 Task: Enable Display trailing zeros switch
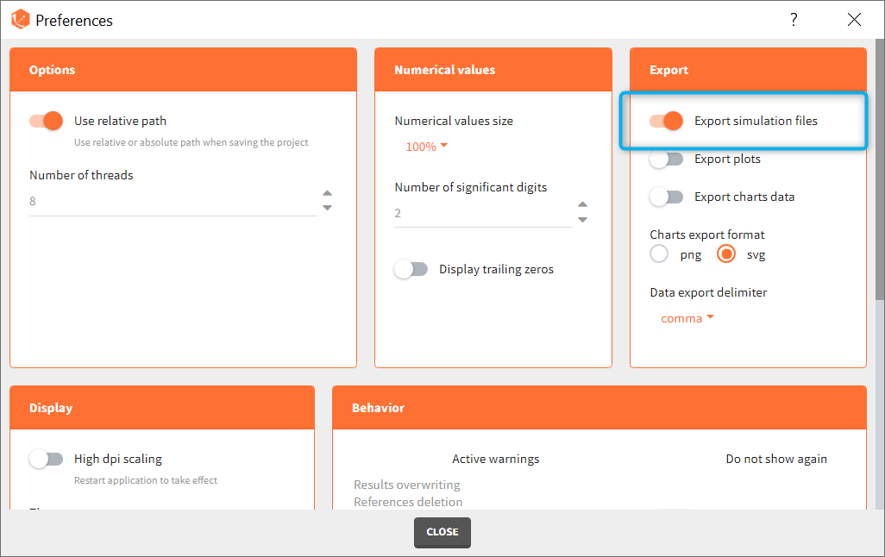pyautogui.click(x=411, y=269)
